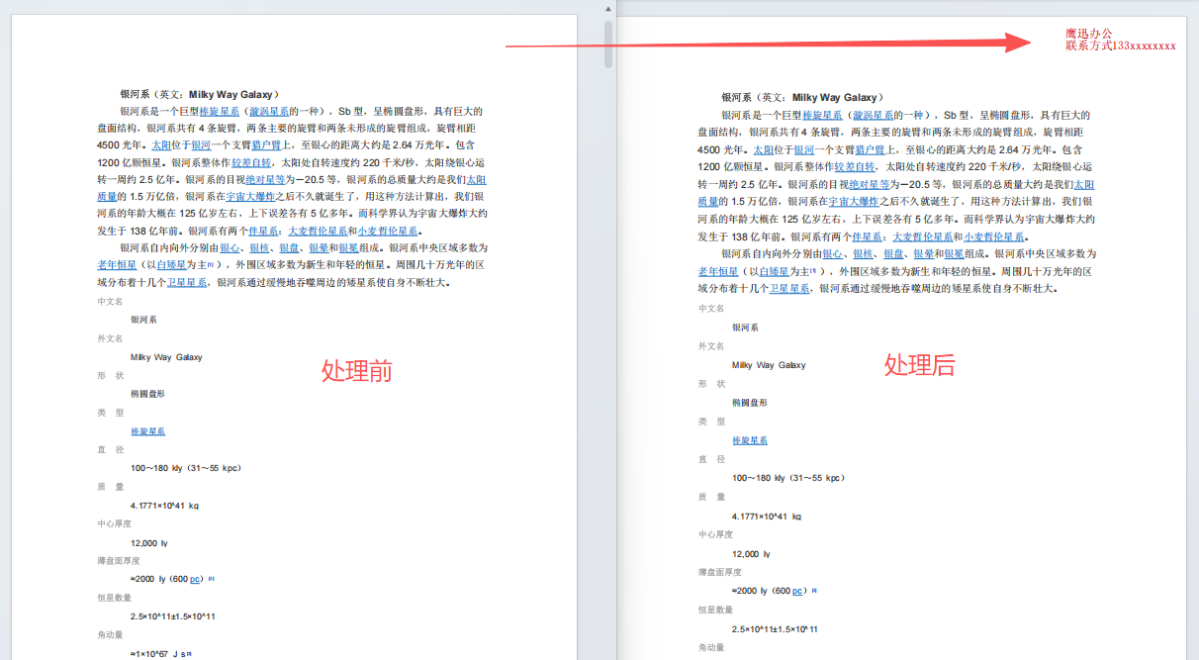
Task: Open the 老年恒星 link in the right document
Action: (720, 270)
